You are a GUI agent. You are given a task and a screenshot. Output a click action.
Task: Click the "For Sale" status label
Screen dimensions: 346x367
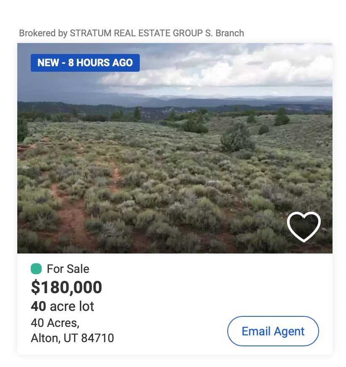[68, 269]
